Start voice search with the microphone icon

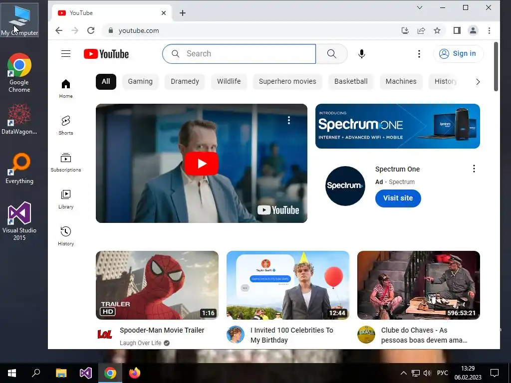tap(361, 54)
